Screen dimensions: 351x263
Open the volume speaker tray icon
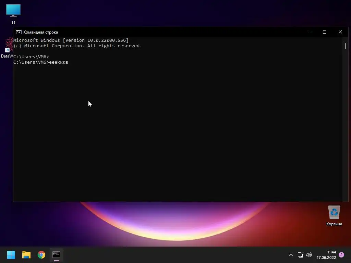[309, 255]
